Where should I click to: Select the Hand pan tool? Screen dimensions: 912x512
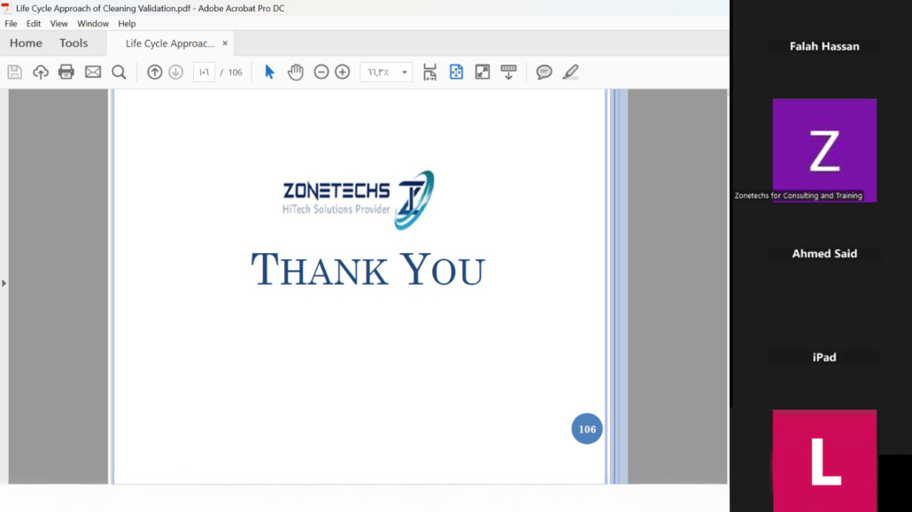click(296, 73)
